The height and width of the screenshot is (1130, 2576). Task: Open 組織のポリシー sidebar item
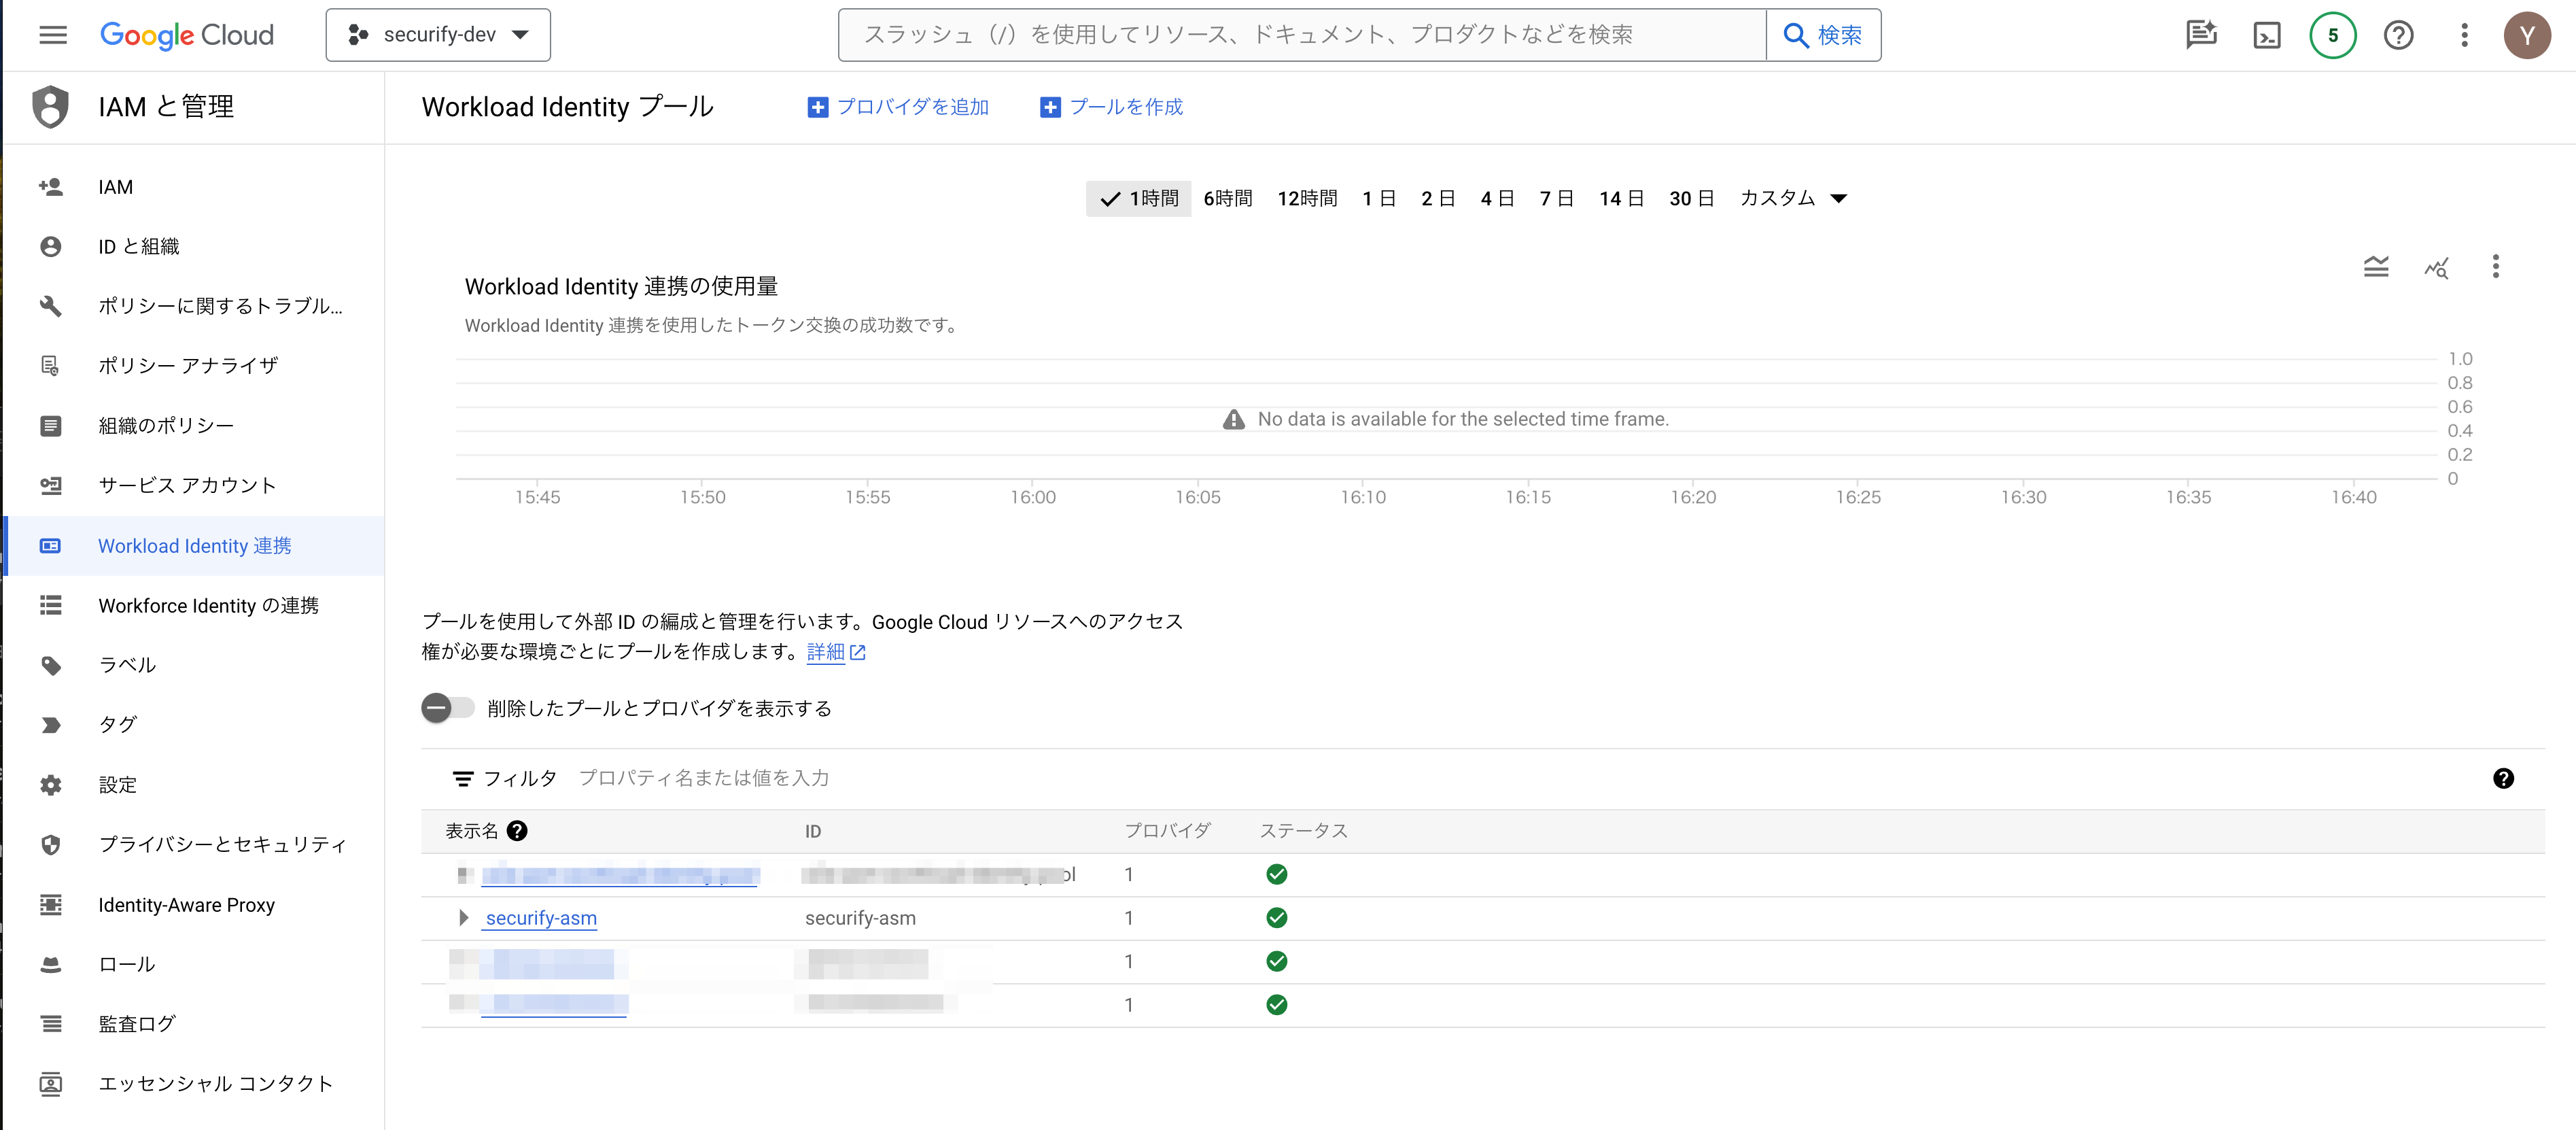195,426
